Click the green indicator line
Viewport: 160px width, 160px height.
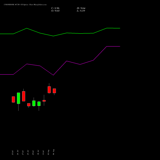pos(60,35)
